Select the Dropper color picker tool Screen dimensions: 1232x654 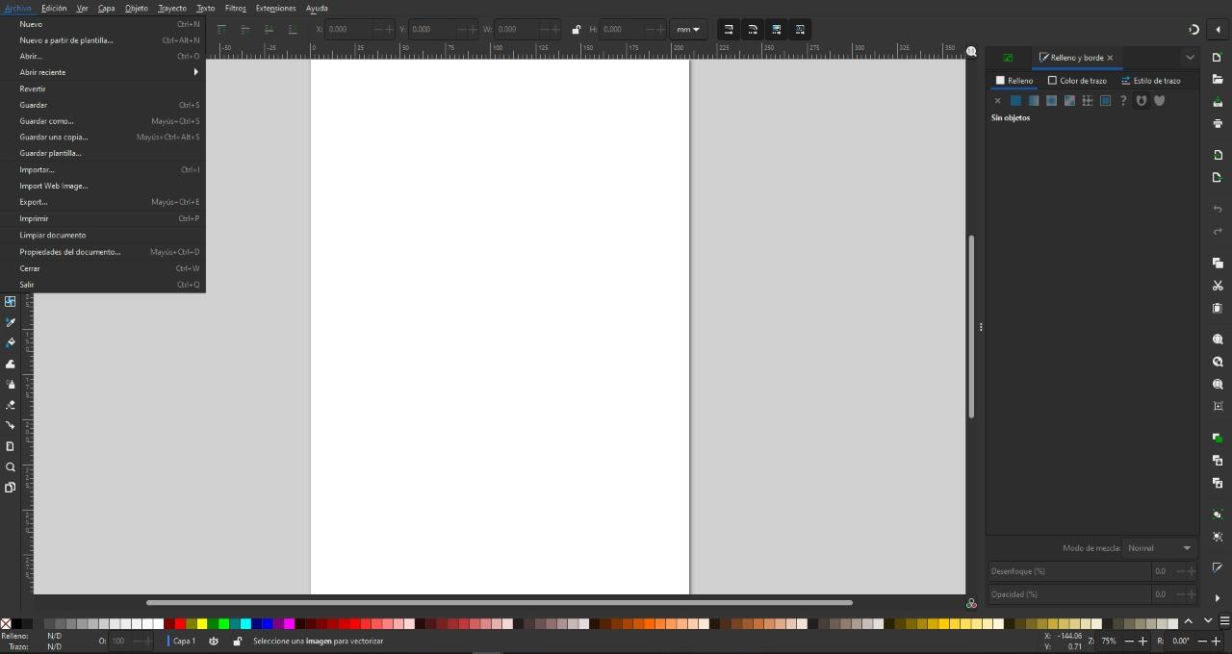pyautogui.click(x=11, y=322)
